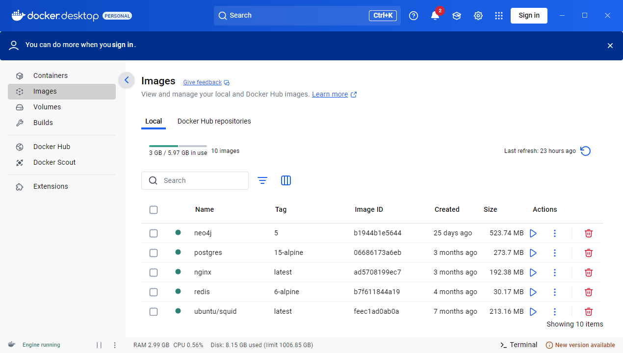Delete the postgres image
623x353 pixels.
pos(589,253)
